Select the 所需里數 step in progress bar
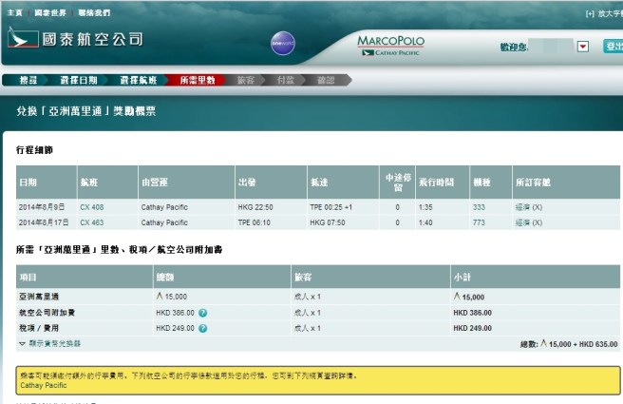This screenshot has height=404, width=623. (197, 81)
